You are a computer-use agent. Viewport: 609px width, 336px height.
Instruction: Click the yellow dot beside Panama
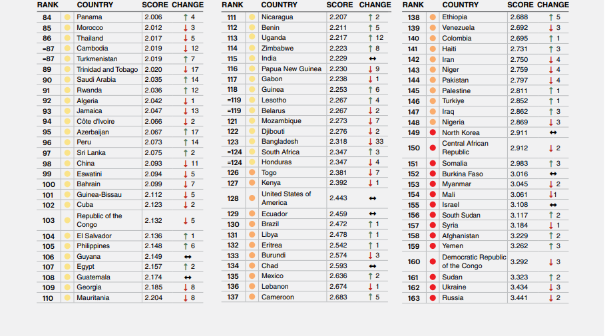[67, 17]
